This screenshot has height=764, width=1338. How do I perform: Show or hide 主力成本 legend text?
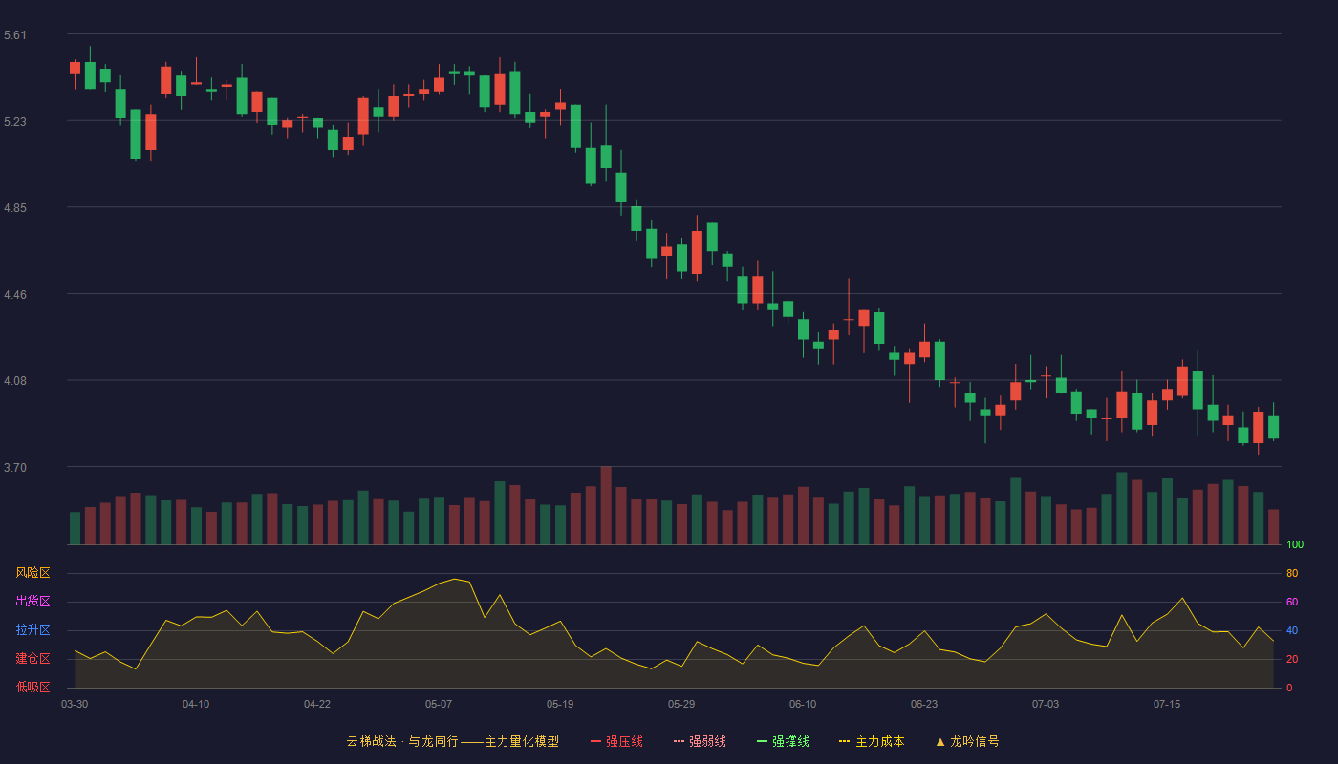point(879,741)
